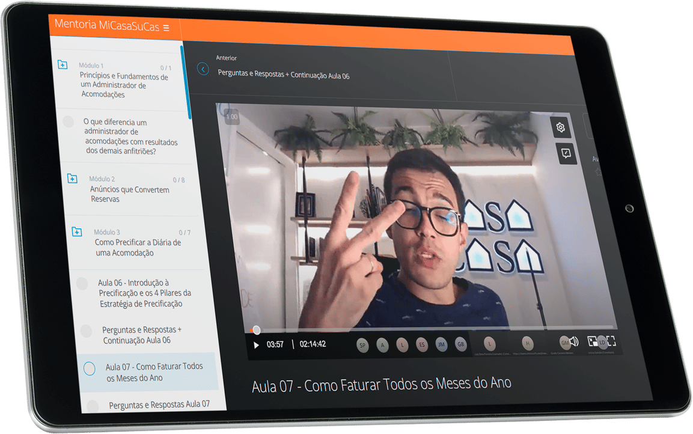Toggle completion circle for Aula 06 Introdução

(x=82, y=283)
